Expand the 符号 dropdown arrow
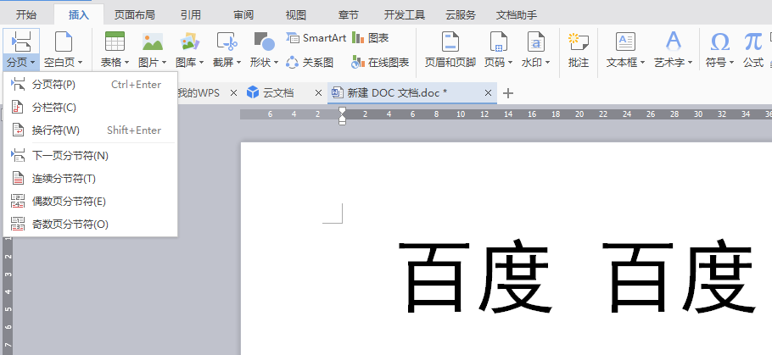 coord(731,63)
